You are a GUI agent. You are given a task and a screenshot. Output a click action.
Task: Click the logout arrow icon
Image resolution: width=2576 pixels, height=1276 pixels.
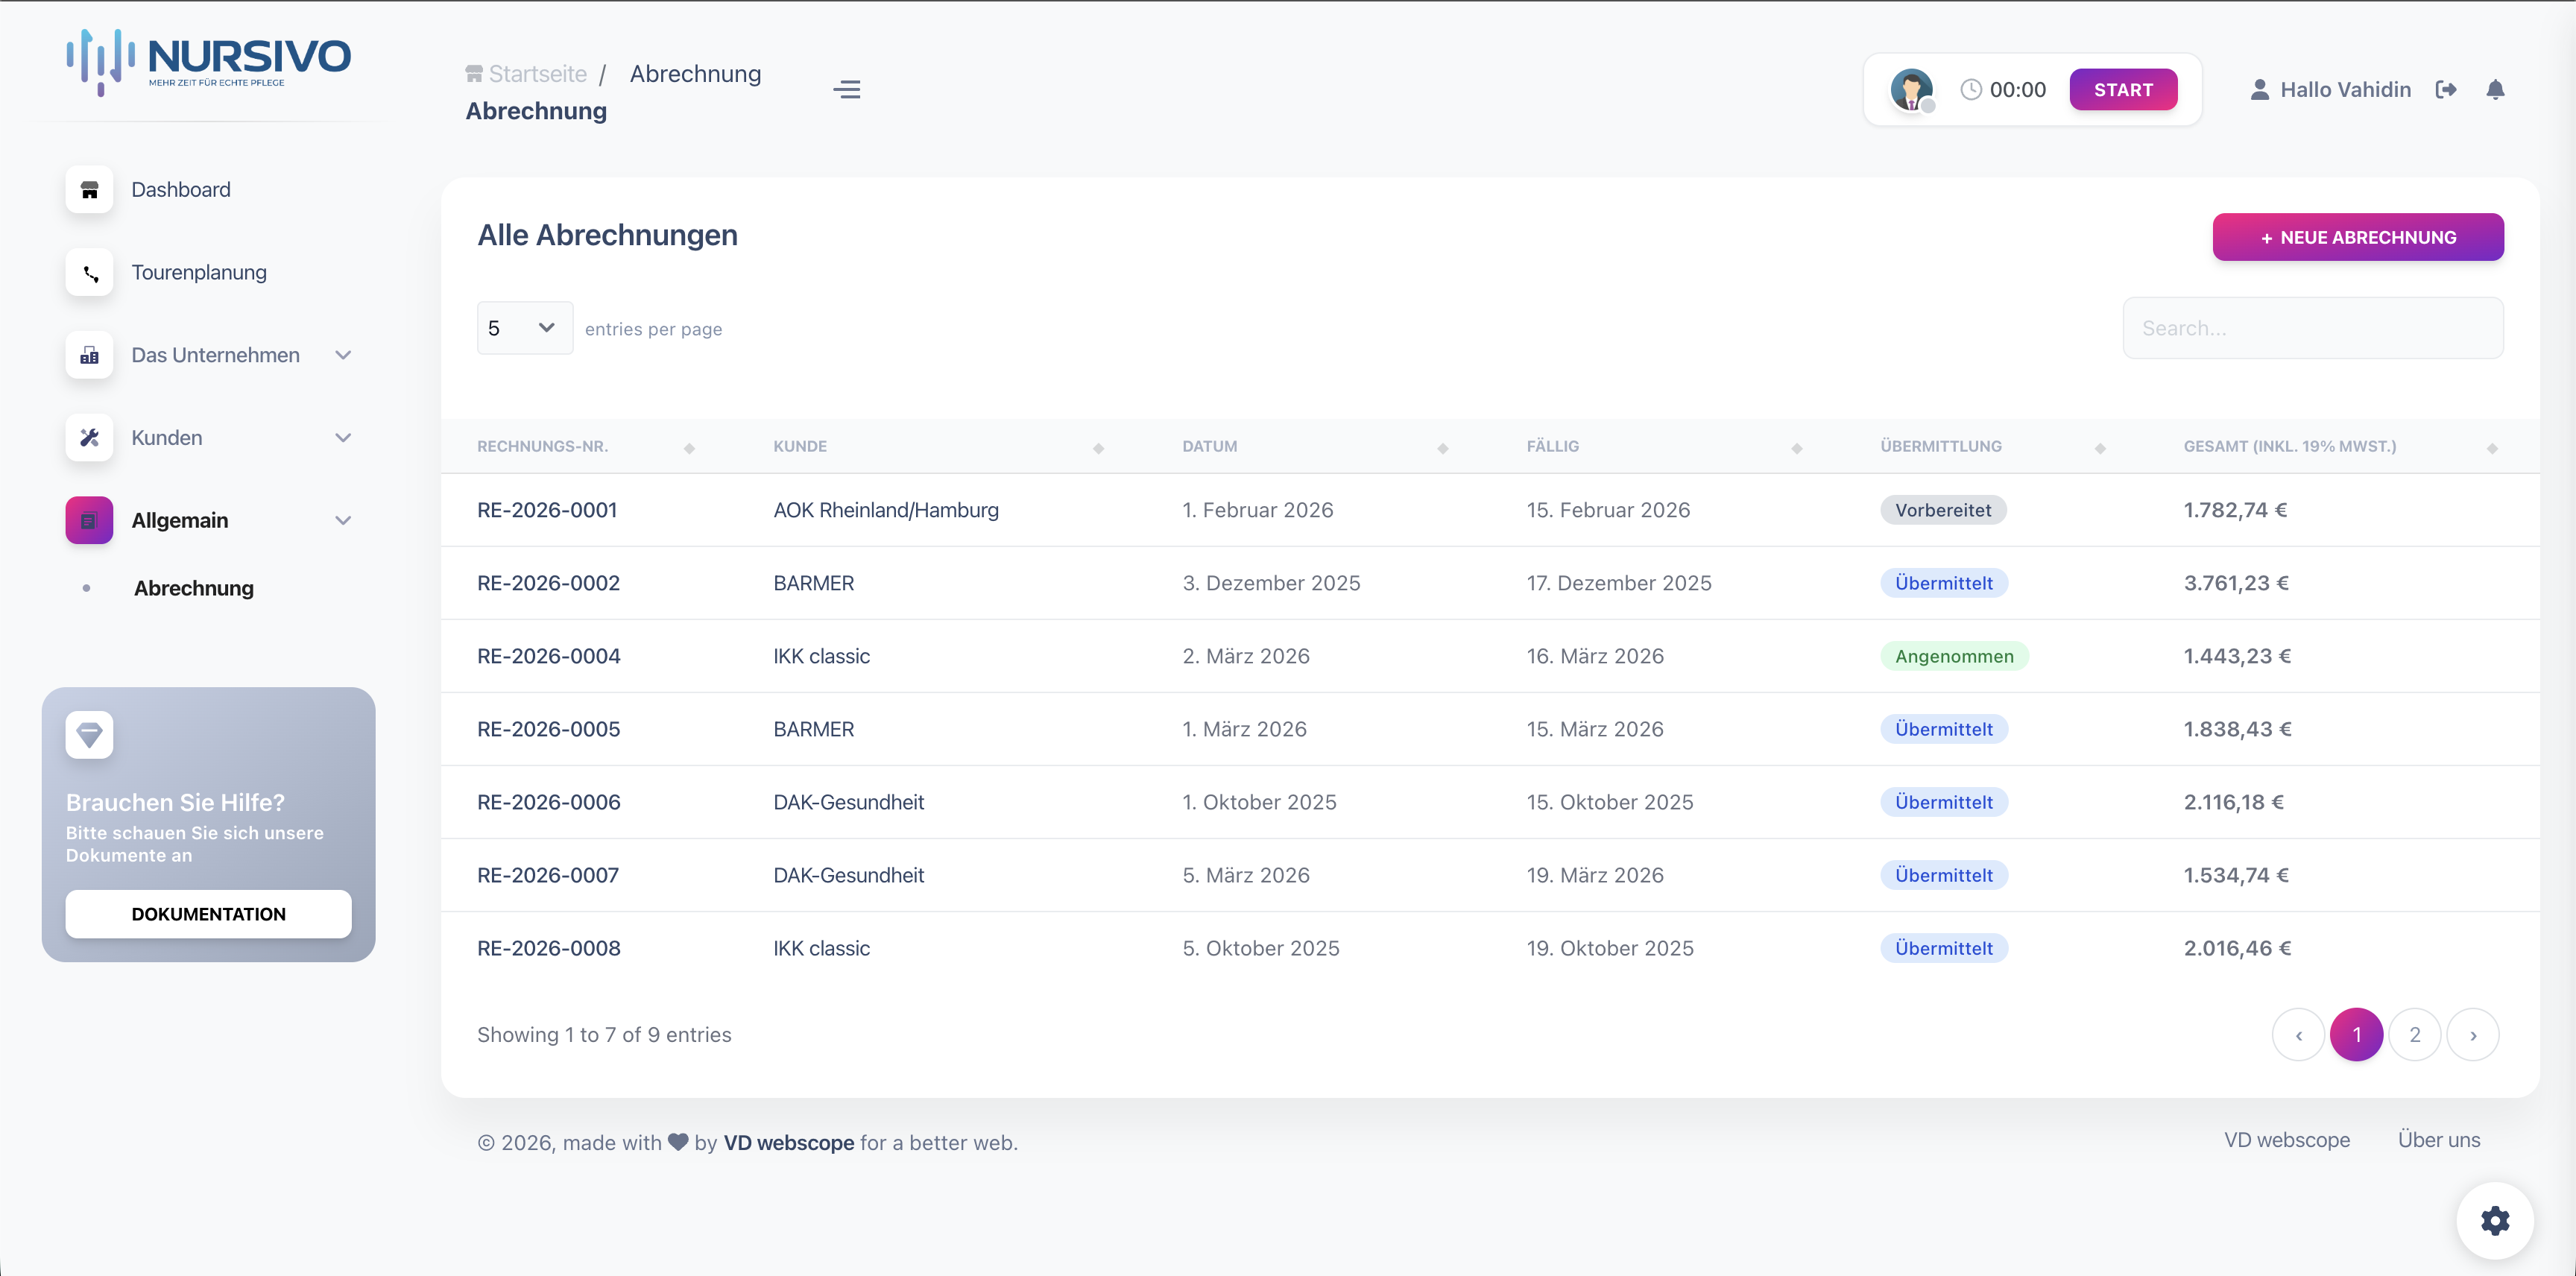(2445, 90)
